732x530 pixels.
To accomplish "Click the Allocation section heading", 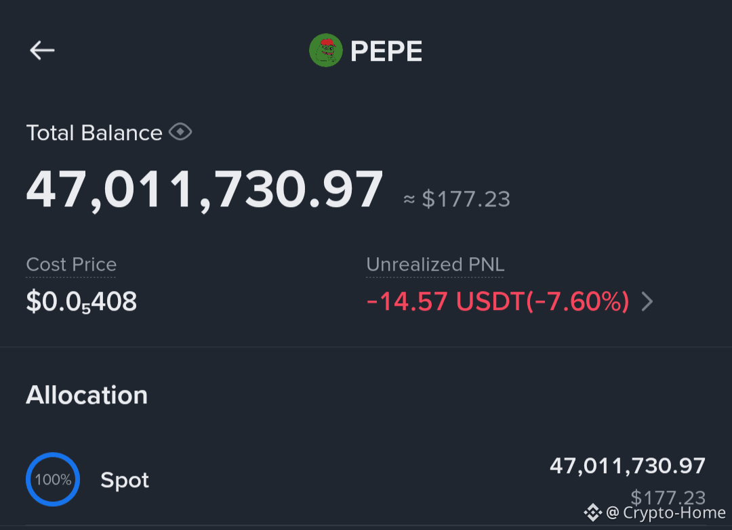I will tap(86, 395).
